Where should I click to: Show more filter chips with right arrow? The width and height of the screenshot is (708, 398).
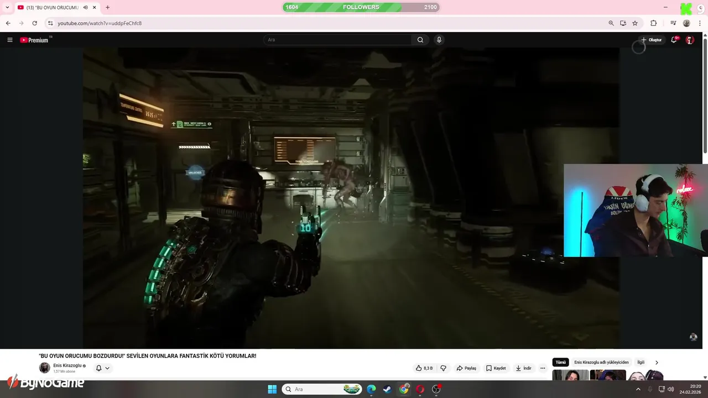click(657, 363)
